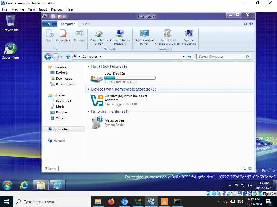Collapse Devices with Removable Storage group
The height and width of the screenshot is (207, 277).
[88, 89]
